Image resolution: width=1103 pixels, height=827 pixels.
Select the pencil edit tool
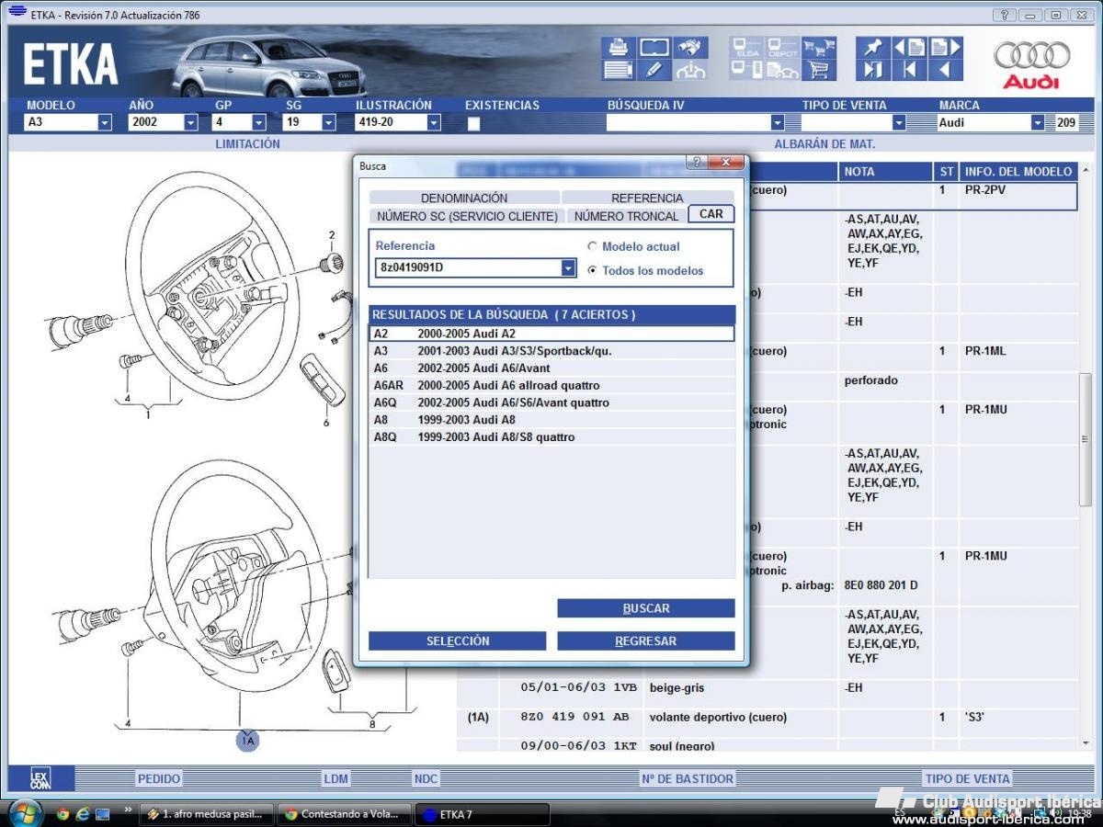click(x=654, y=70)
